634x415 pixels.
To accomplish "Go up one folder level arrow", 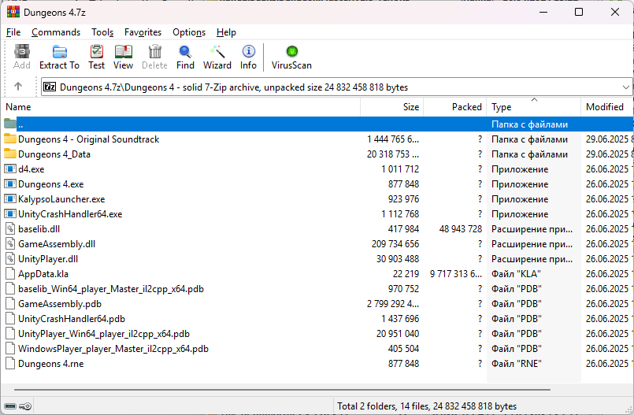I will click(18, 87).
